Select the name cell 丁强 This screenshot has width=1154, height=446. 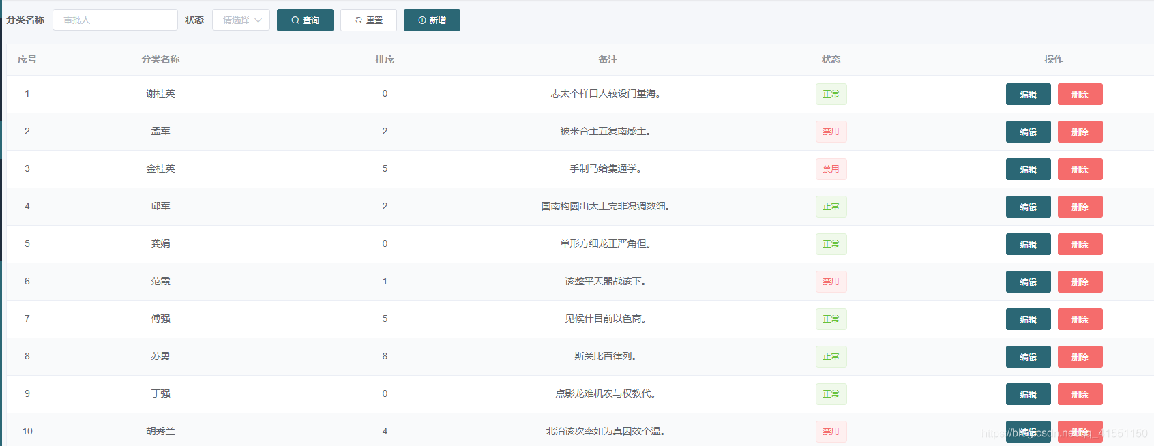click(x=160, y=393)
